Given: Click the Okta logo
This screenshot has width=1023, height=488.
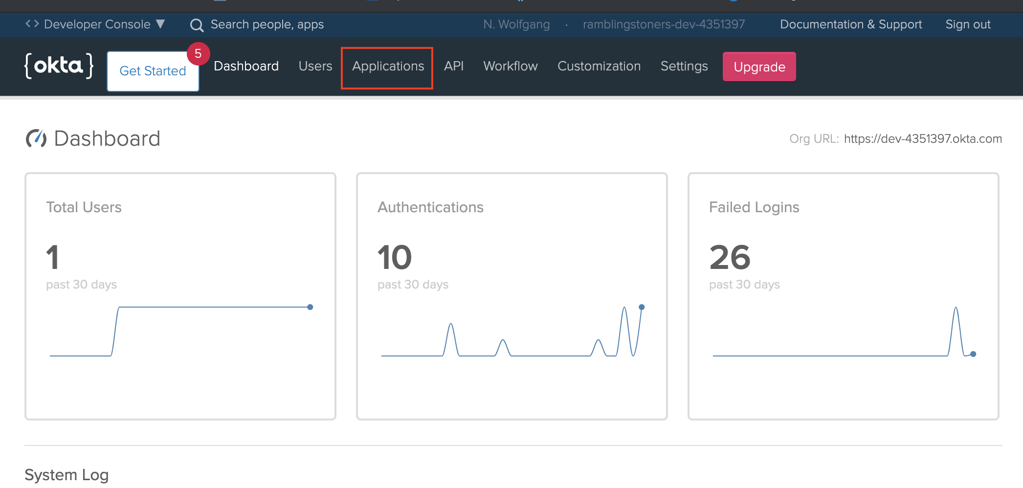Looking at the screenshot, I should click(x=58, y=66).
